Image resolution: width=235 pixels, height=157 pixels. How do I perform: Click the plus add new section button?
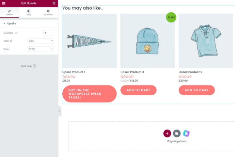click(x=167, y=133)
